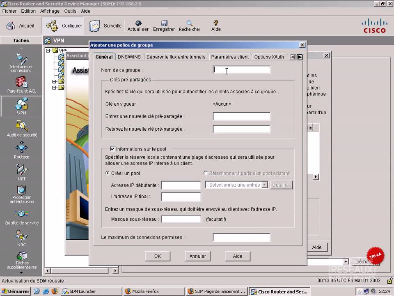Open the Aide question mark toolbar icon
The height and width of the screenshot is (296, 394).
216,23
